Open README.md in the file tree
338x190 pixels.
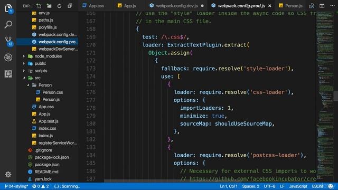click(x=46, y=172)
